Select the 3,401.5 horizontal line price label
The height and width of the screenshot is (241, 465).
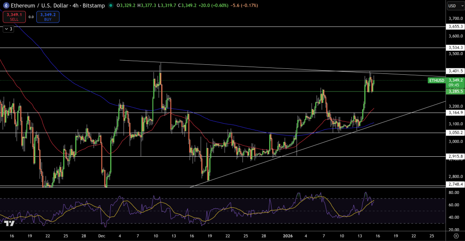[x=455, y=71]
